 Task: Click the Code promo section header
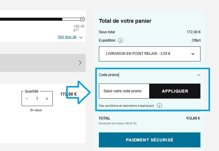coord(109,75)
